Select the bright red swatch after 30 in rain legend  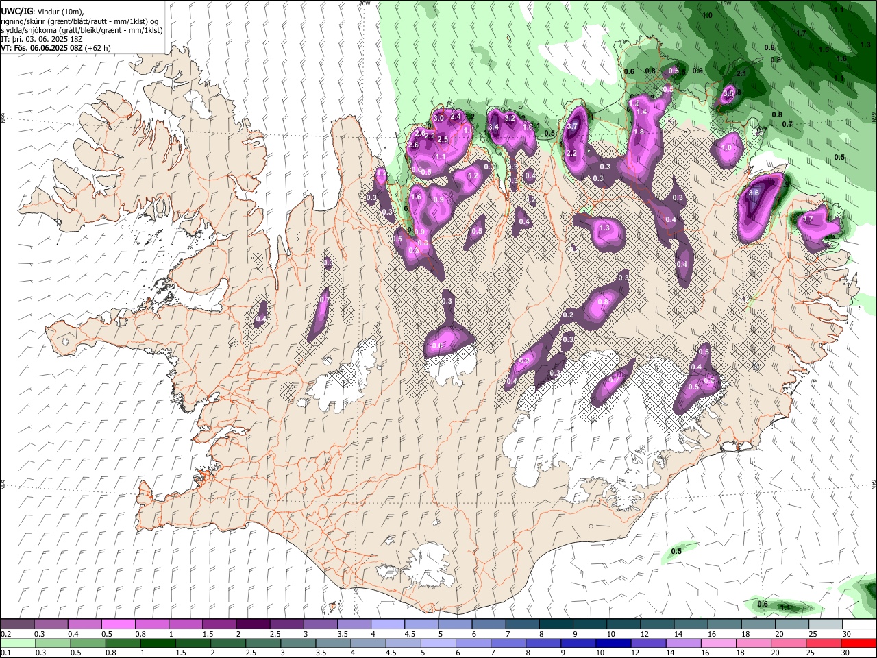(859, 643)
